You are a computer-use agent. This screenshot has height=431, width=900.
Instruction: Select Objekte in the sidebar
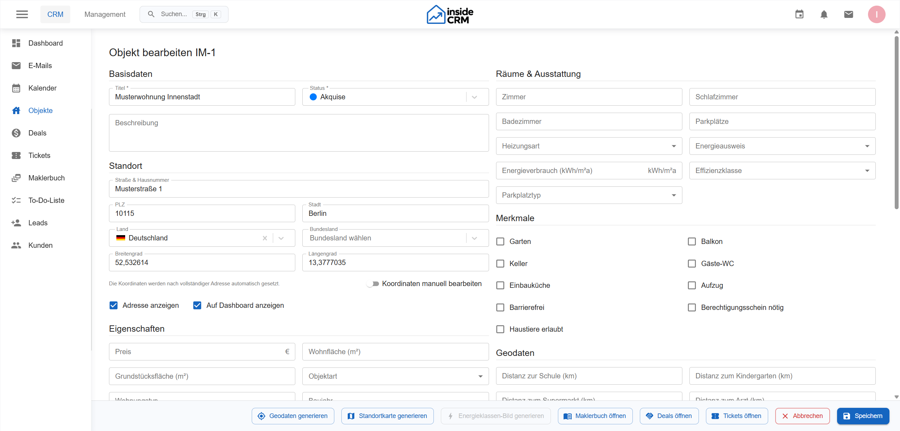coord(40,110)
